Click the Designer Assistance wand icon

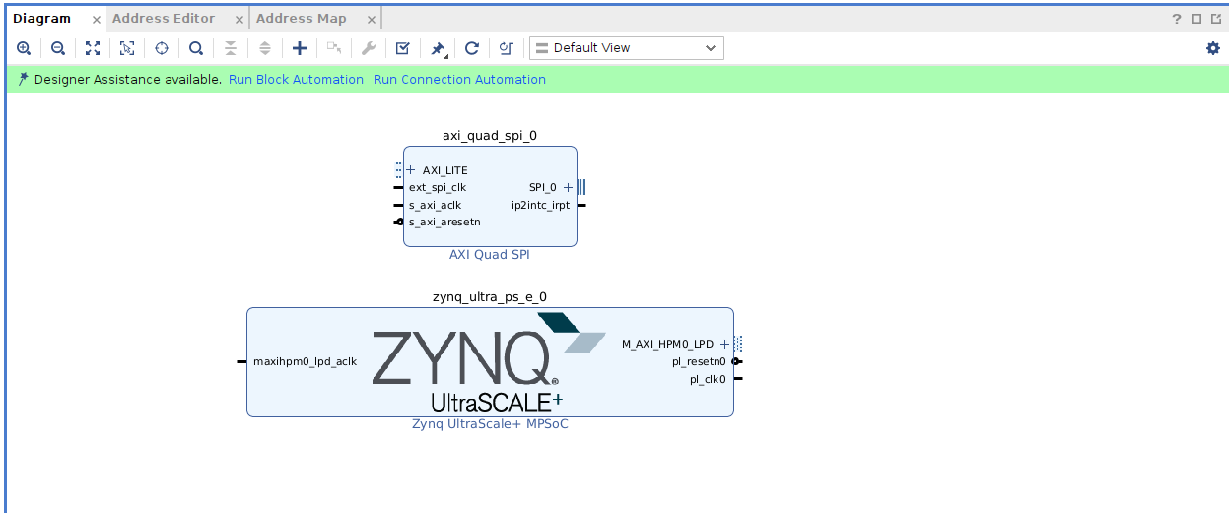point(23,79)
